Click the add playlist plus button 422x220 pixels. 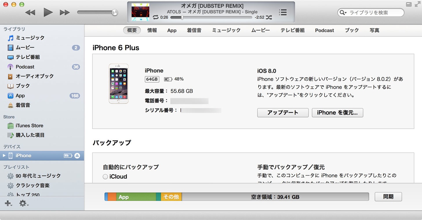8,204
